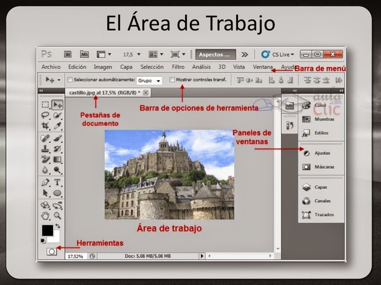Launch Mini Bridge from top bar

point(85,54)
